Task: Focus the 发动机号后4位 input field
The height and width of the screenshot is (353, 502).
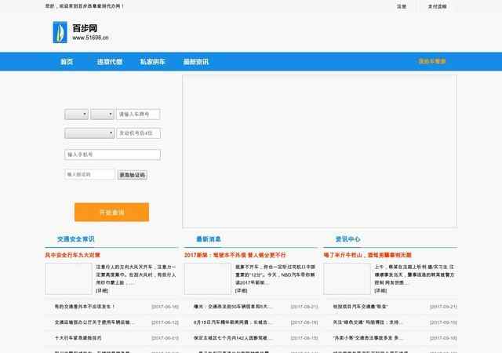Action: coord(138,133)
